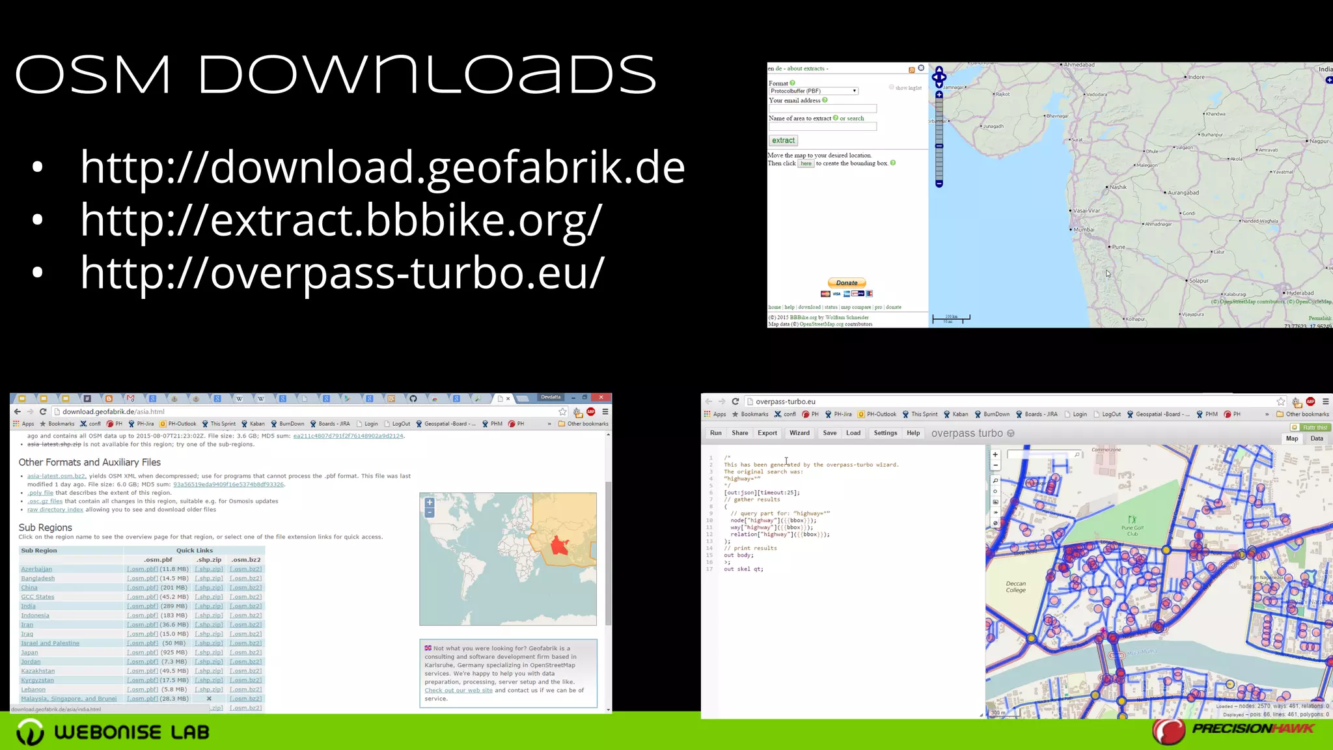1333x750 pixels.
Task: Click the locate me circle icon on overpass map
Action: tap(995, 492)
